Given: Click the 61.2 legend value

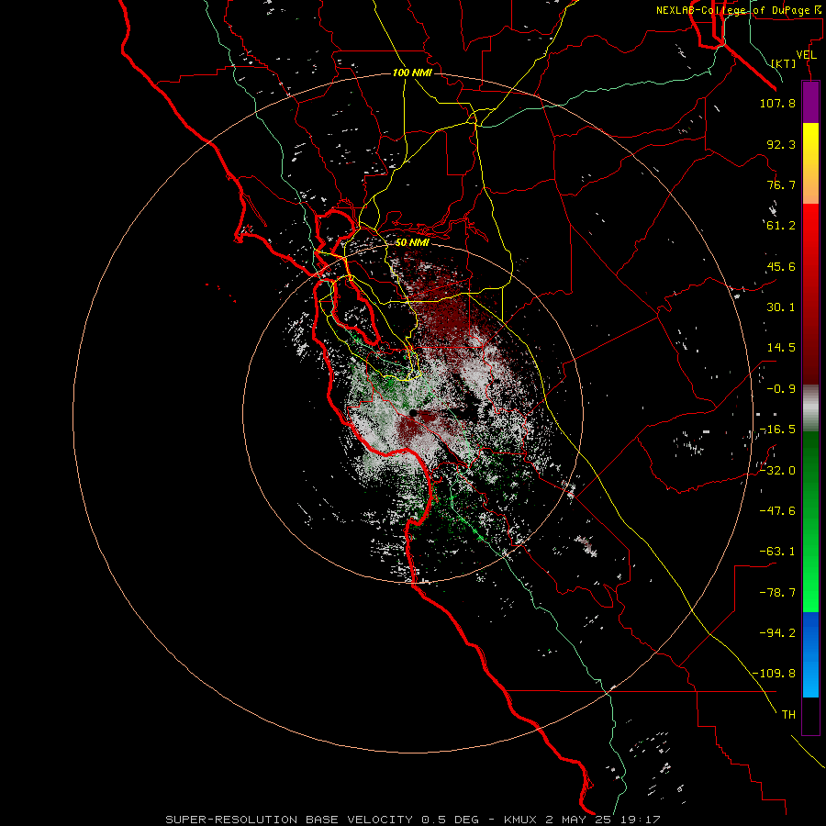Looking at the screenshot, I should tap(781, 226).
